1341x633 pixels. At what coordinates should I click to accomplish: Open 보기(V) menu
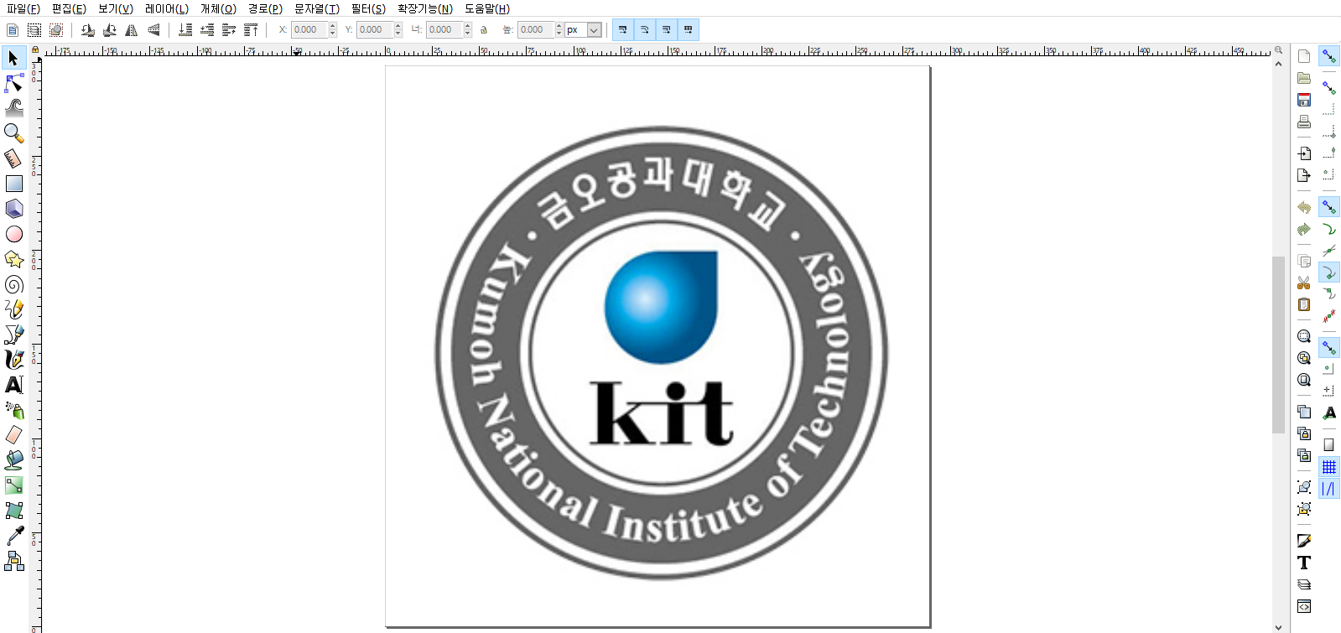[x=116, y=8]
